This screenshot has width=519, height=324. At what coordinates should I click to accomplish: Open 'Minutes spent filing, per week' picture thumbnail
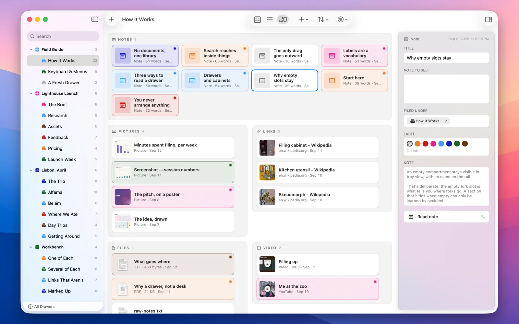point(123,148)
